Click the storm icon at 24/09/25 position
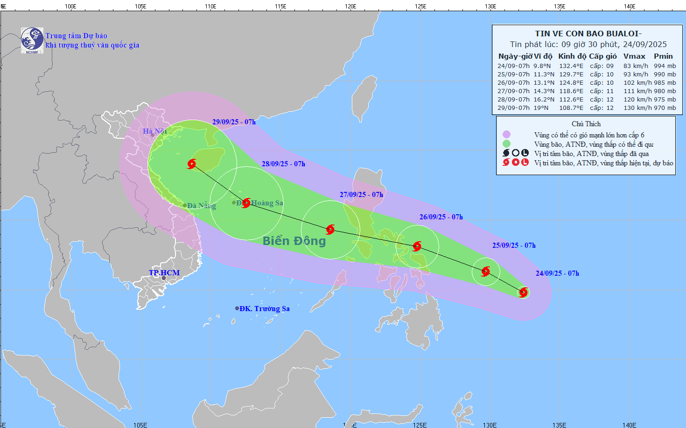This screenshot has width=686, height=428. pos(524,292)
